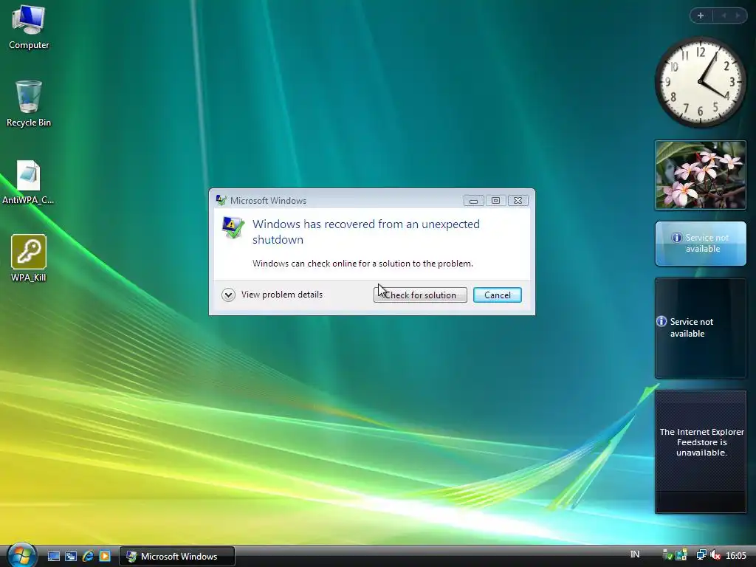Click the dark Service not available gadget

(700, 328)
